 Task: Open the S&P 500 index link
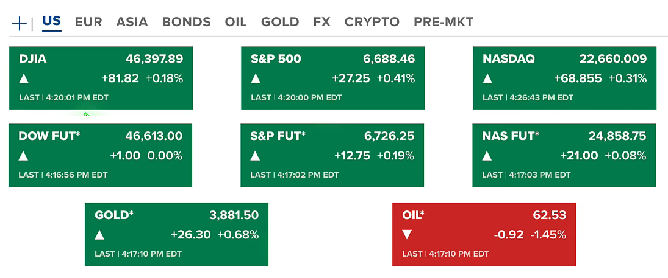coord(276,59)
